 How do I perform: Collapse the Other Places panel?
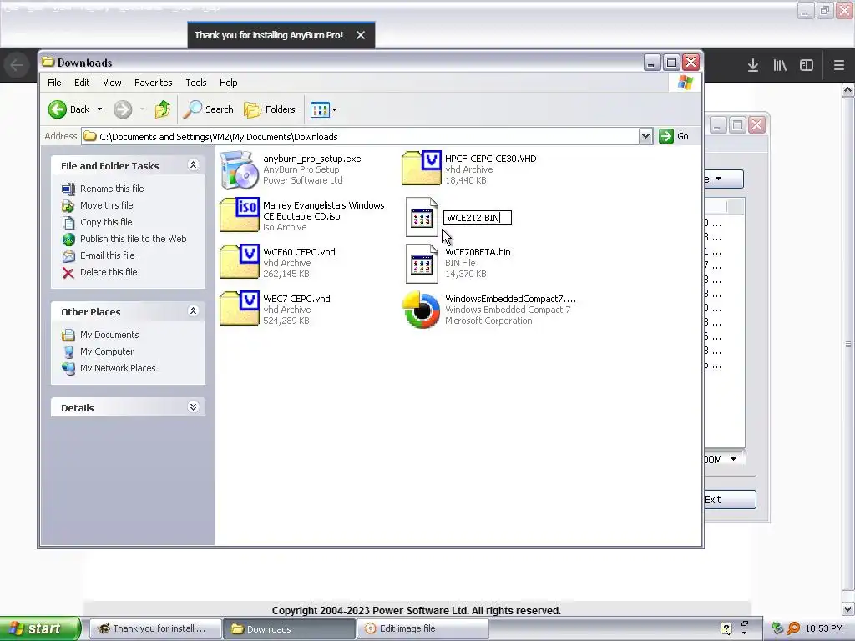click(x=193, y=311)
